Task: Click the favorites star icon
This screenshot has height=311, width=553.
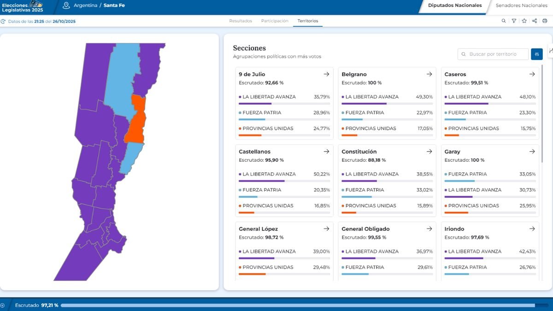Action: pyautogui.click(x=524, y=21)
